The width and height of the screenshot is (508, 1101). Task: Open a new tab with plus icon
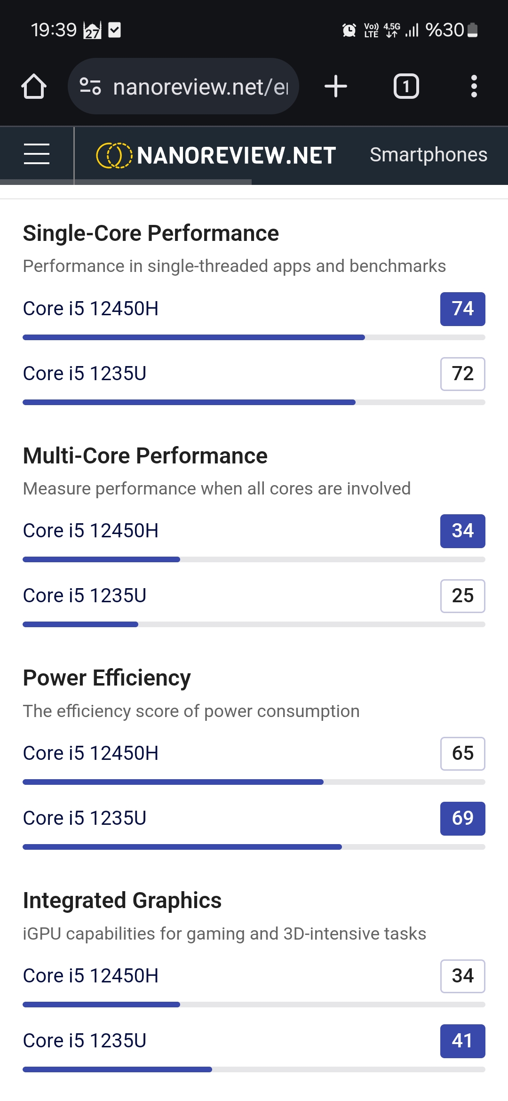click(x=336, y=87)
